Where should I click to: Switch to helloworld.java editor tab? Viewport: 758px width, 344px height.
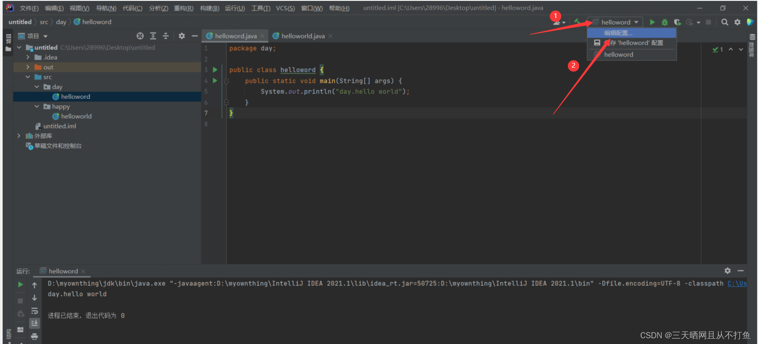[x=303, y=36]
